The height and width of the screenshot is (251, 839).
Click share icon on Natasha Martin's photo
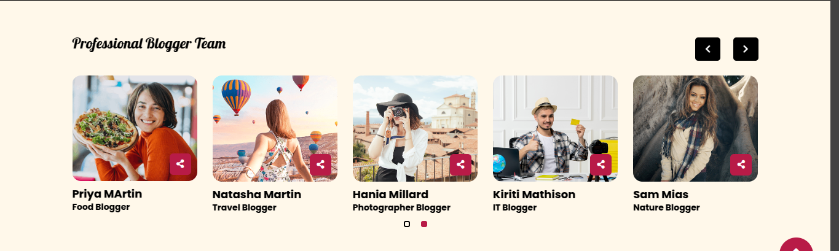click(x=320, y=164)
